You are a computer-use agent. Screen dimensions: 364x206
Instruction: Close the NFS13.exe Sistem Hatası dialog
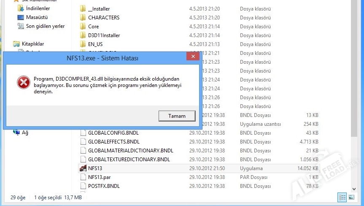pos(193,57)
